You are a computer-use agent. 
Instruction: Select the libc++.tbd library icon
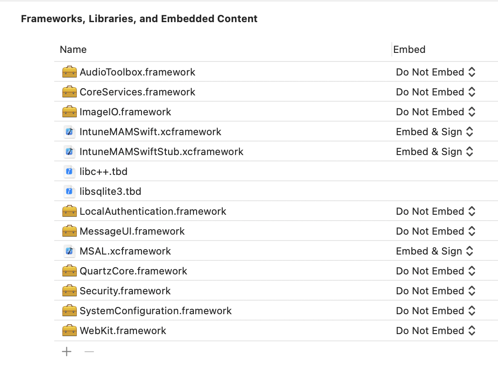pos(70,171)
